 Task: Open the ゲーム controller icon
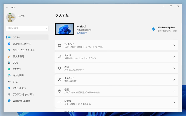(x=9, y=82)
